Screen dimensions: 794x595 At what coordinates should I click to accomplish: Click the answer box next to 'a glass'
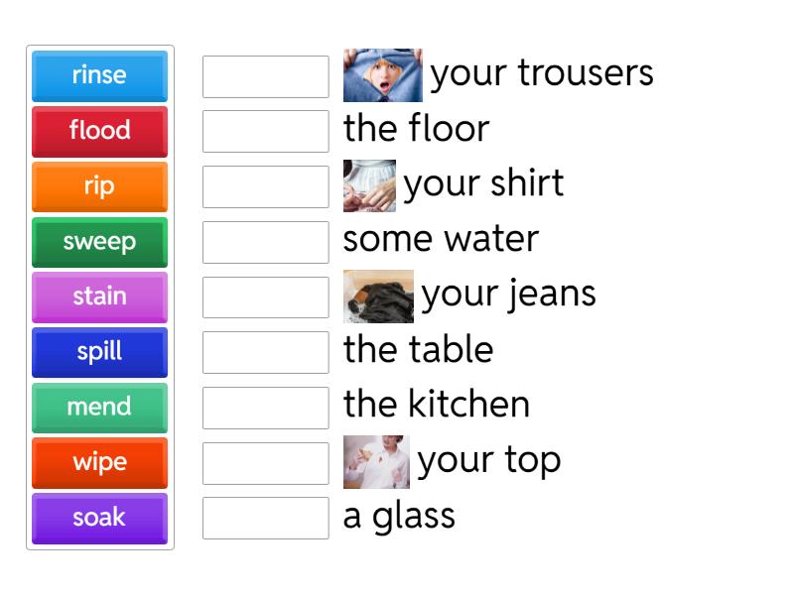[x=265, y=518]
